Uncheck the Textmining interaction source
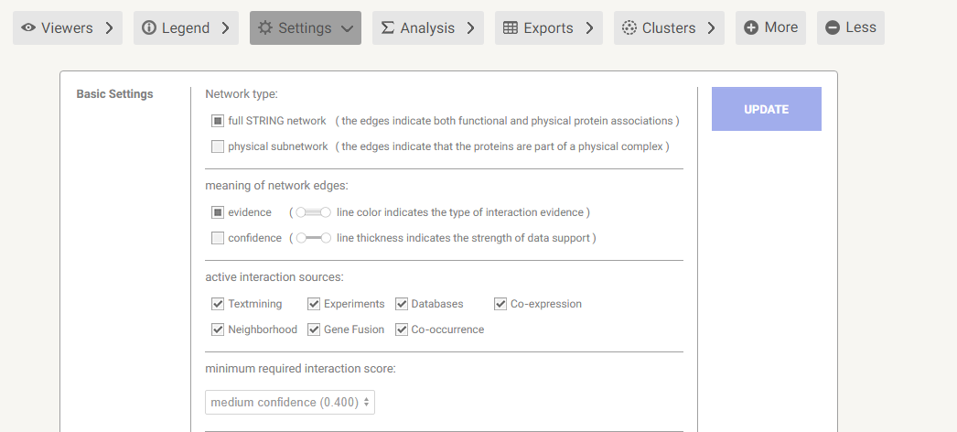The width and height of the screenshot is (957, 432). 218,304
